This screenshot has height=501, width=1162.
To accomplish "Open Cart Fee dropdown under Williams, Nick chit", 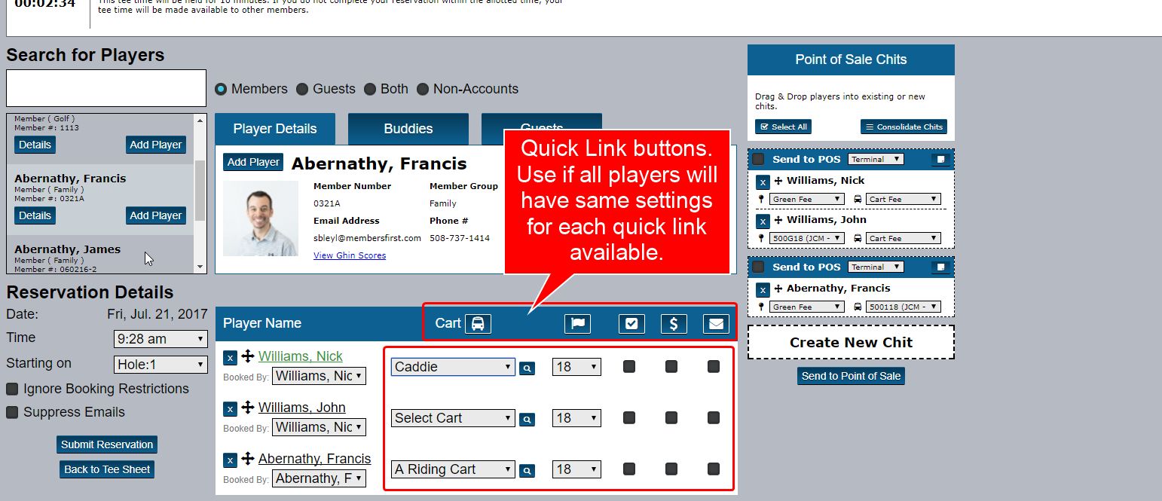I will click(x=904, y=199).
